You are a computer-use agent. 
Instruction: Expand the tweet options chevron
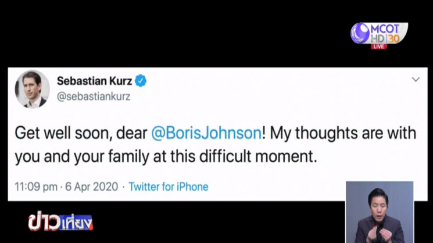(416, 80)
